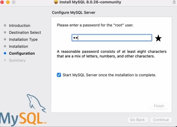Image resolution: width=177 pixels, height=127 pixels.
Task: Click the Go Back button
Action: coord(138,120)
